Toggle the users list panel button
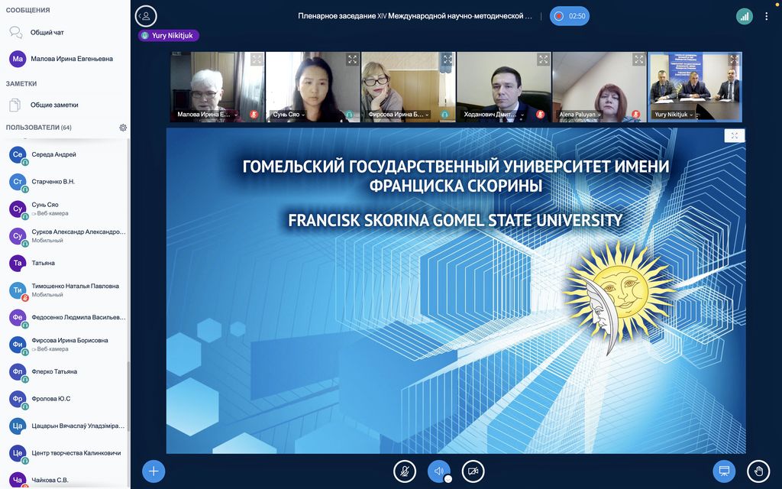Viewport: 782px width, 489px height. tap(145, 16)
